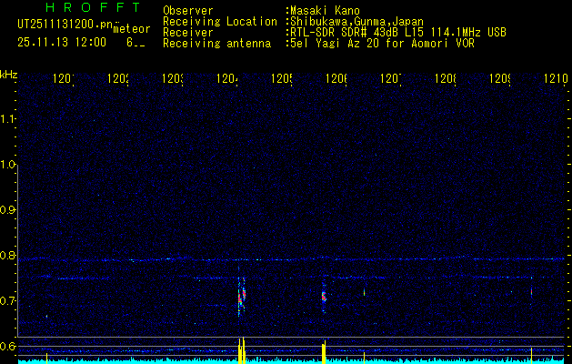Click the 0.6 kHz frequency axis label
Screen dimensions: 572x364
9,346
